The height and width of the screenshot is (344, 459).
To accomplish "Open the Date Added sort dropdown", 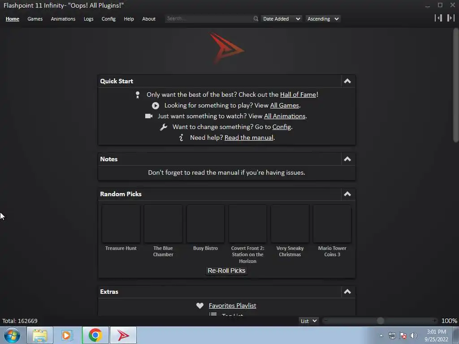I will pyautogui.click(x=281, y=19).
